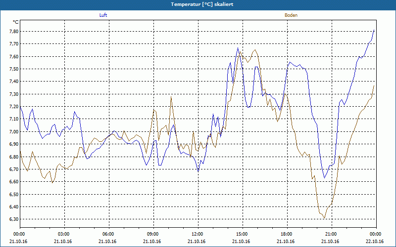Select the 6,40 y-axis value

[x=14, y=206]
